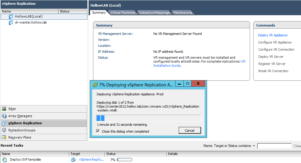Image resolution: width=301 pixels, height=163 pixels.
Task: Switch to the Datastore Mappings tab
Action: tap(154, 13)
